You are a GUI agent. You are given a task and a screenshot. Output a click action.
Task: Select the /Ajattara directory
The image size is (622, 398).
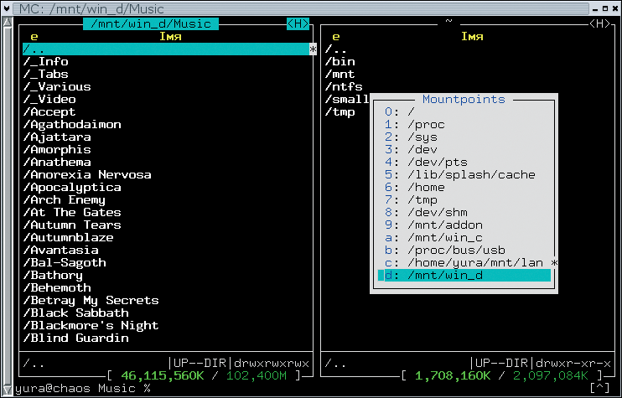point(57,137)
